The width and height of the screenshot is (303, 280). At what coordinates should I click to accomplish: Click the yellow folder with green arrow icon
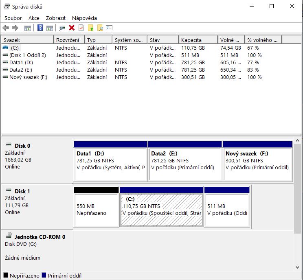[90, 28]
